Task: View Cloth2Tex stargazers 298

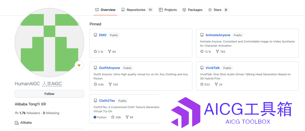Action: point(116,117)
